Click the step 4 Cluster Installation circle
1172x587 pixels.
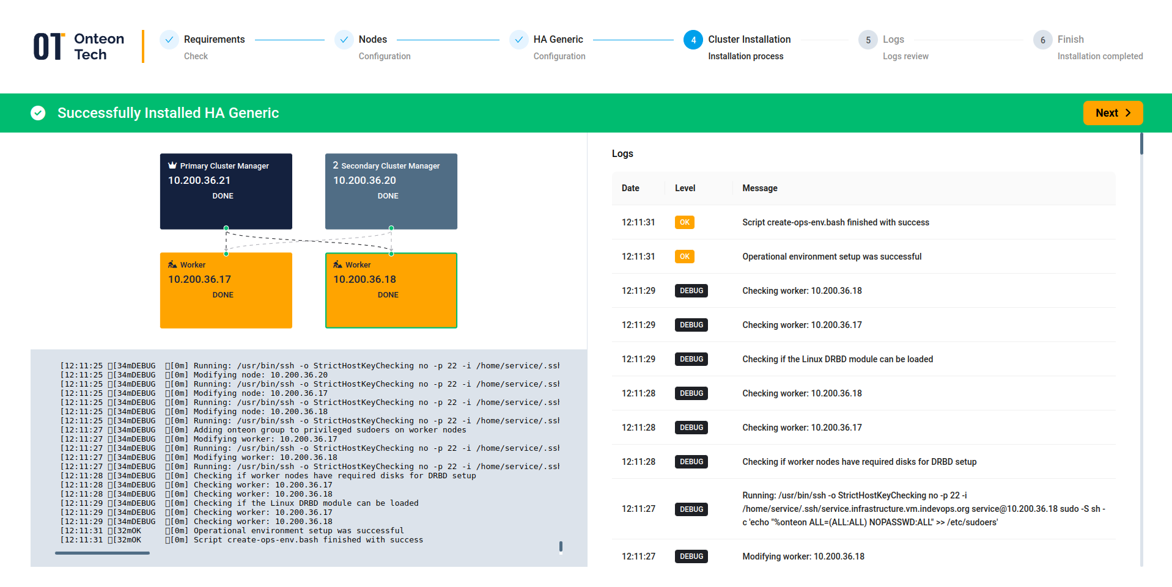click(x=693, y=40)
